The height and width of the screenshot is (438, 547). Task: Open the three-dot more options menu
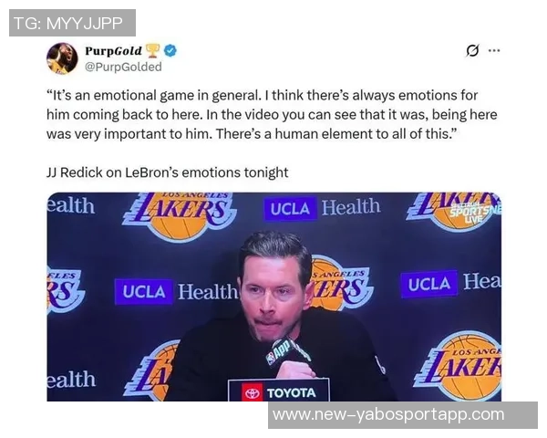pos(494,51)
